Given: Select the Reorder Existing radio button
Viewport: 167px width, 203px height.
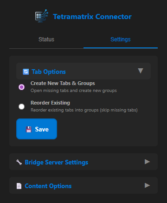Looking at the screenshot, I should click(x=21, y=106).
